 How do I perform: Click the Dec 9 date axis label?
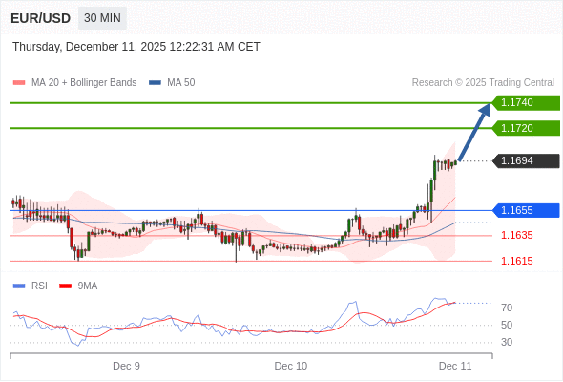[126, 366]
